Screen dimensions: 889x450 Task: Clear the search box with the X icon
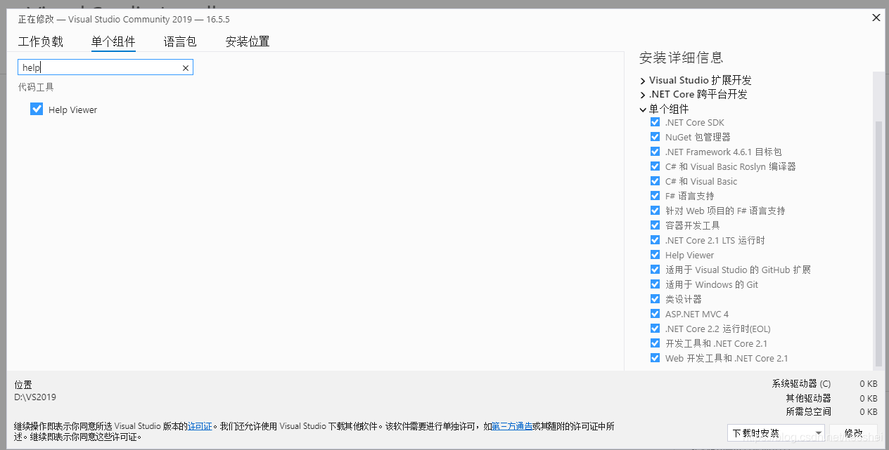point(186,67)
